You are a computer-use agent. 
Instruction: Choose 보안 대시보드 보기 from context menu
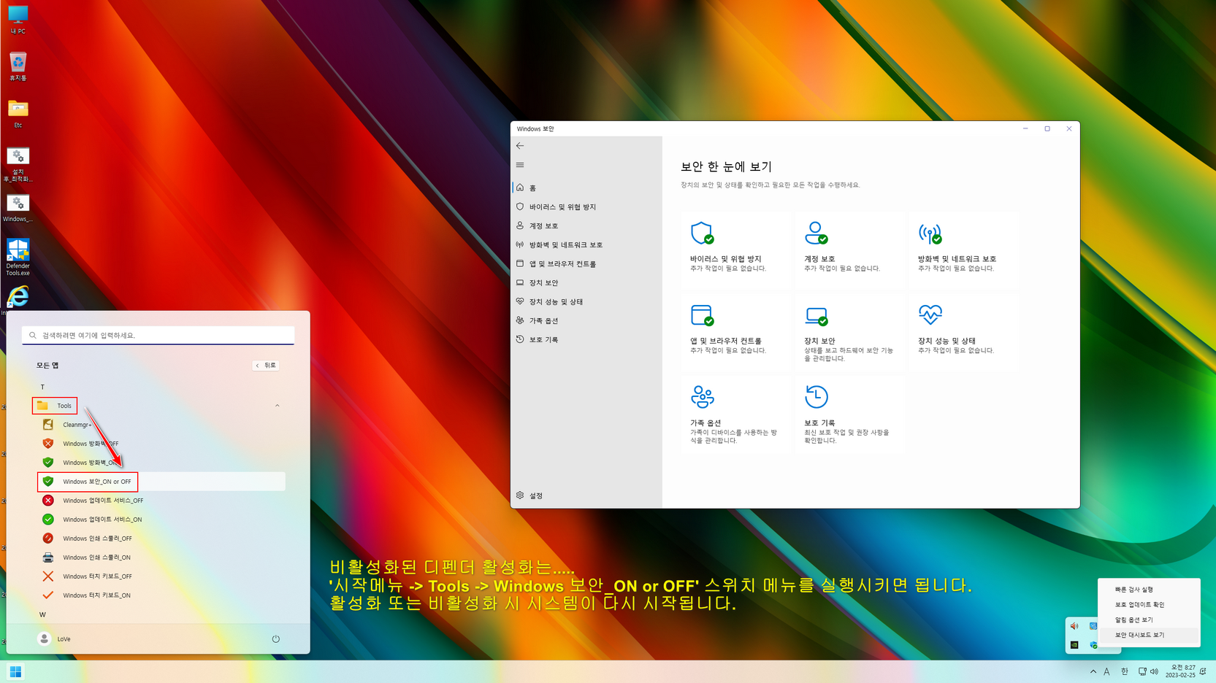click(x=1149, y=635)
